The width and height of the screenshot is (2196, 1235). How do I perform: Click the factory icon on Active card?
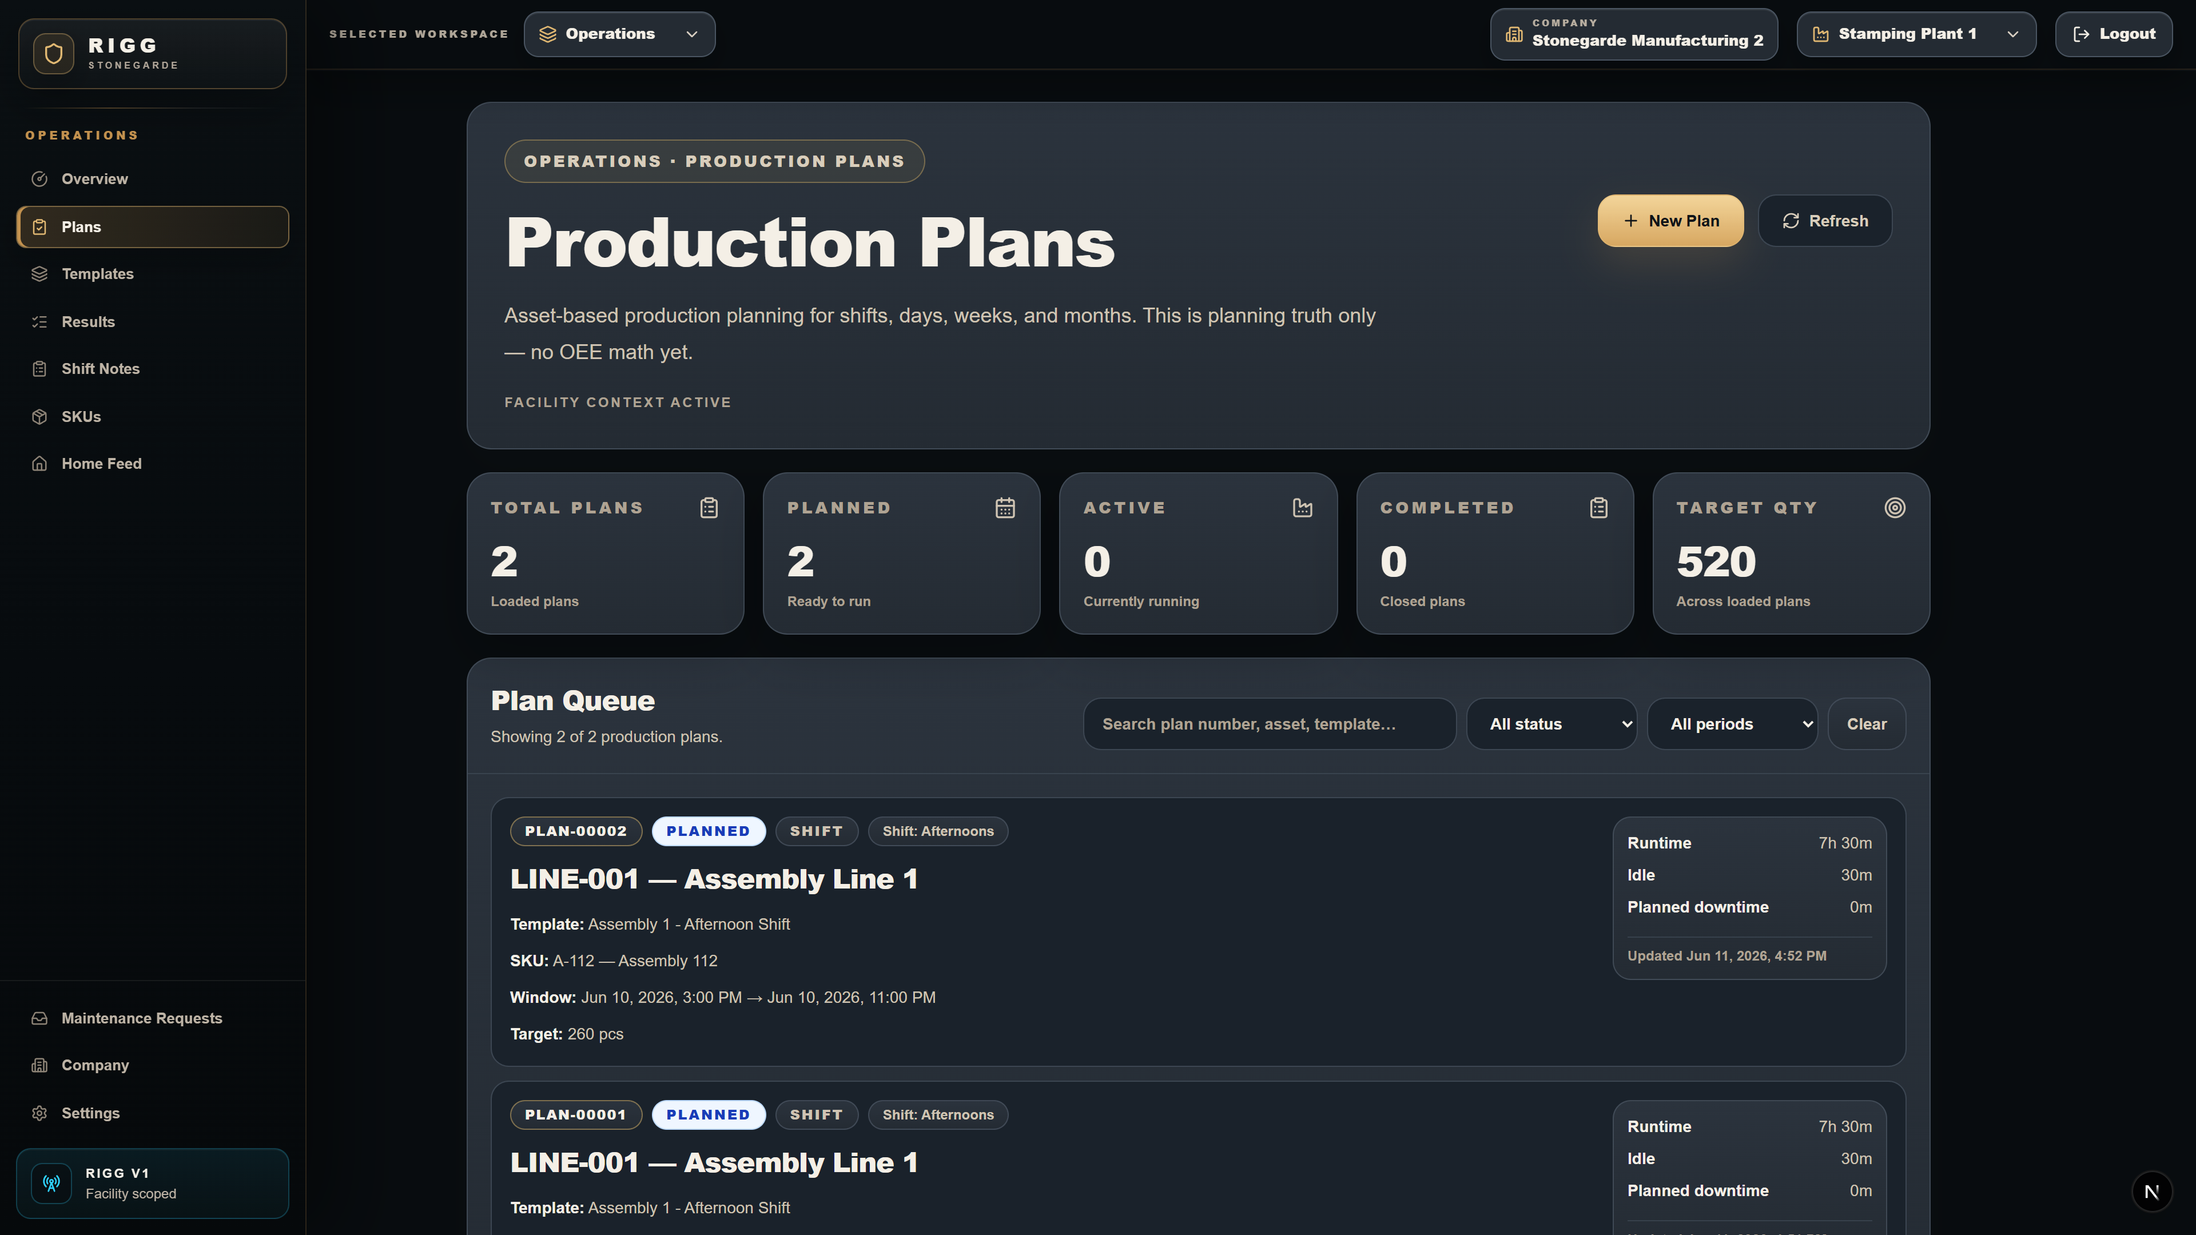point(1303,508)
